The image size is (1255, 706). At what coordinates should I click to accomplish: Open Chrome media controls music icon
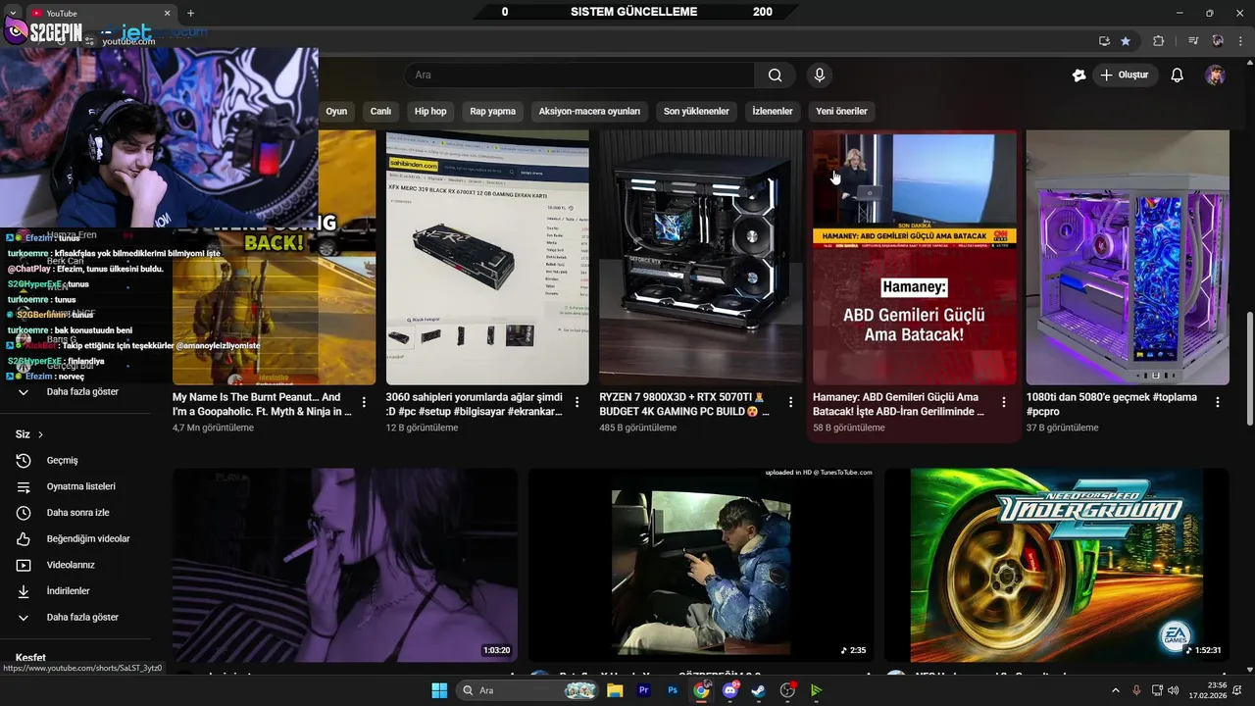(1193, 41)
